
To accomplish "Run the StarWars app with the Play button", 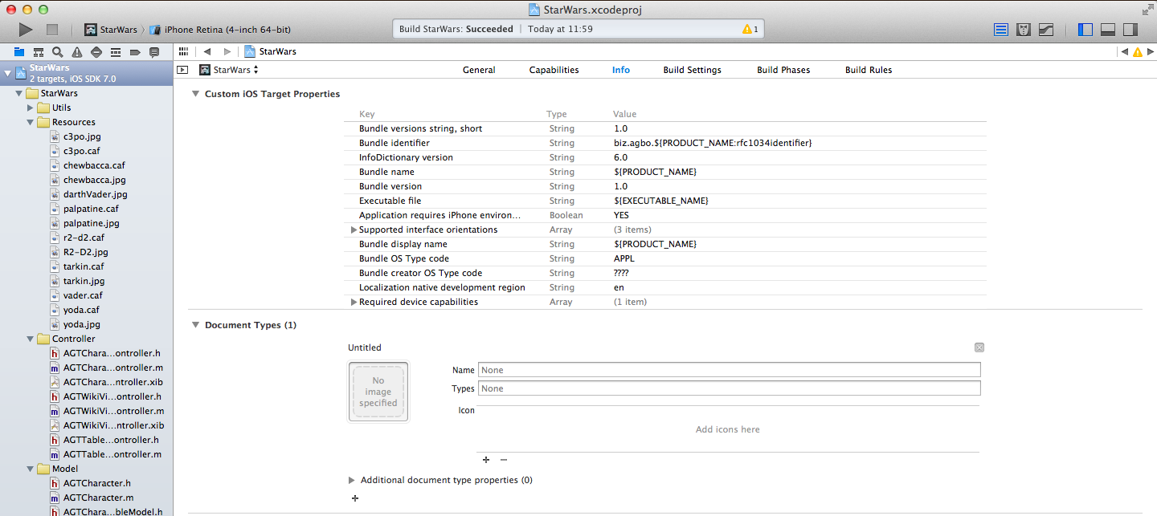I will [25, 29].
